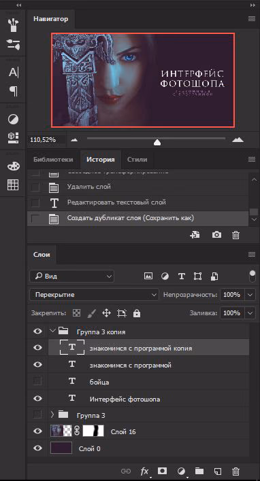
Task: Open the Properties 3D panel icon
Action: [13, 138]
